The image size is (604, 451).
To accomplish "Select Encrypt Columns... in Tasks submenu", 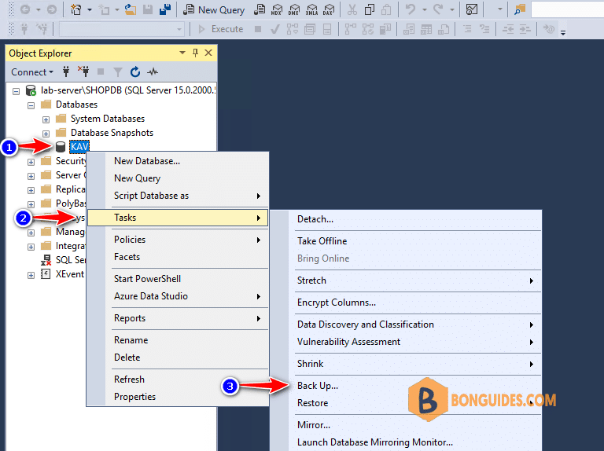I will click(x=406, y=302).
